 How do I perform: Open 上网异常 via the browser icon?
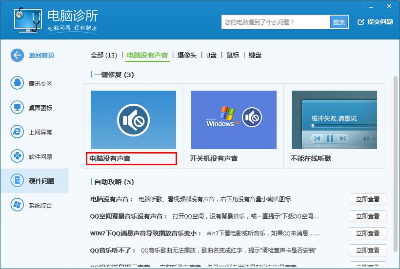(17, 132)
